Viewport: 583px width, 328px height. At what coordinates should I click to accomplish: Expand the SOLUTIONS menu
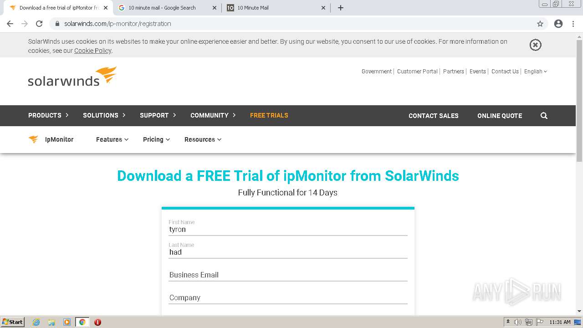point(104,115)
